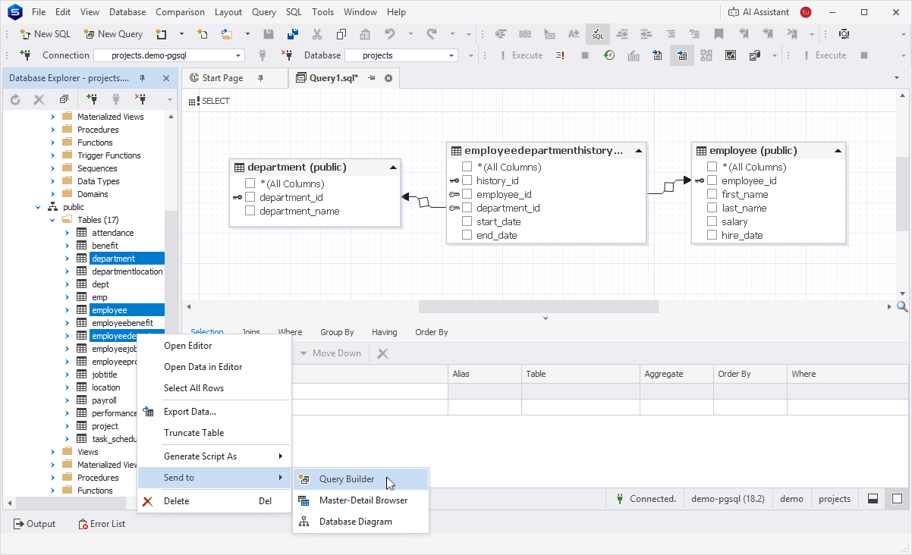Click the red-x plug icon left of Database
Viewport: 912px width, 555px height.
coord(286,55)
